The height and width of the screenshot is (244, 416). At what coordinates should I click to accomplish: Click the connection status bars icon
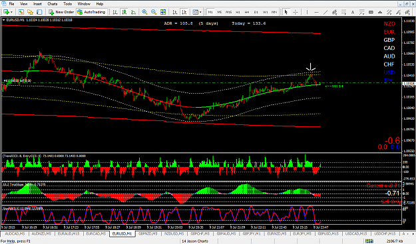click(x=369, y=241)
